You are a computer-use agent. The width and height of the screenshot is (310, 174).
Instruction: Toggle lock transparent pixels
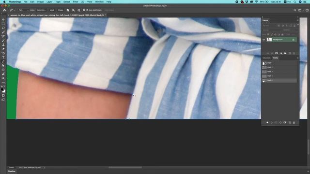[268, 34]
